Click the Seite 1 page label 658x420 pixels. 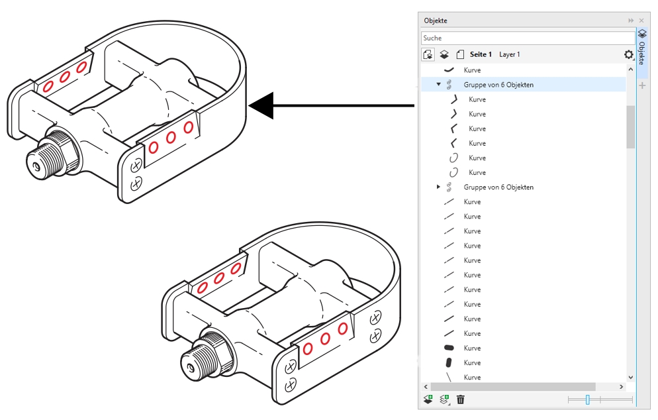[481, 54]
